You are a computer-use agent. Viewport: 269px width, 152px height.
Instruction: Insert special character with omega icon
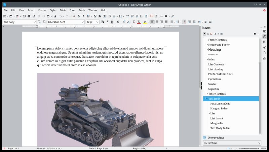click(x=120, y=16)
